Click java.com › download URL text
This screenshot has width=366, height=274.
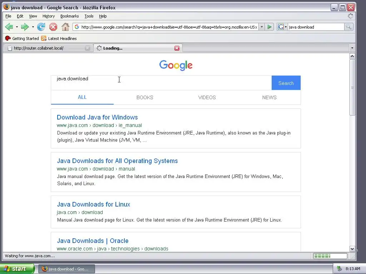[80, 213]
